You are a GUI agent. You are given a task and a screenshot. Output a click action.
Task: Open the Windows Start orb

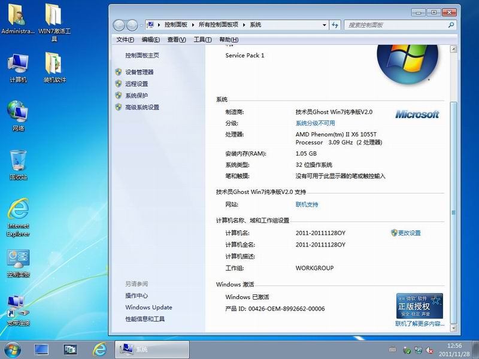[x=12, y=350]
